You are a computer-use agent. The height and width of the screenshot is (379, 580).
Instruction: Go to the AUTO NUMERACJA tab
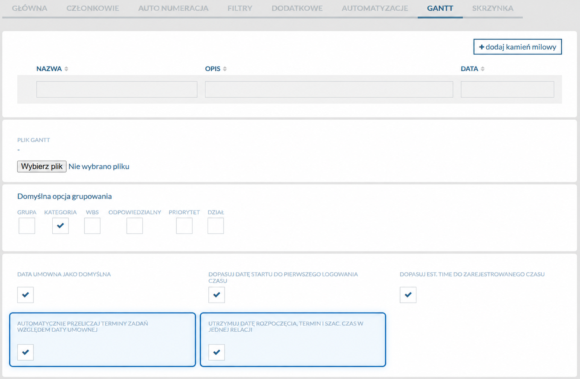[173, 8]
